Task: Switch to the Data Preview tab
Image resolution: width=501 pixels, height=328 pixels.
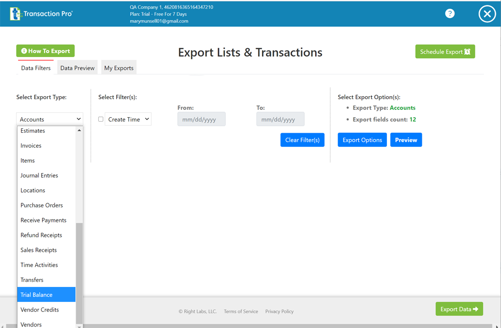Action: (77, 68)
